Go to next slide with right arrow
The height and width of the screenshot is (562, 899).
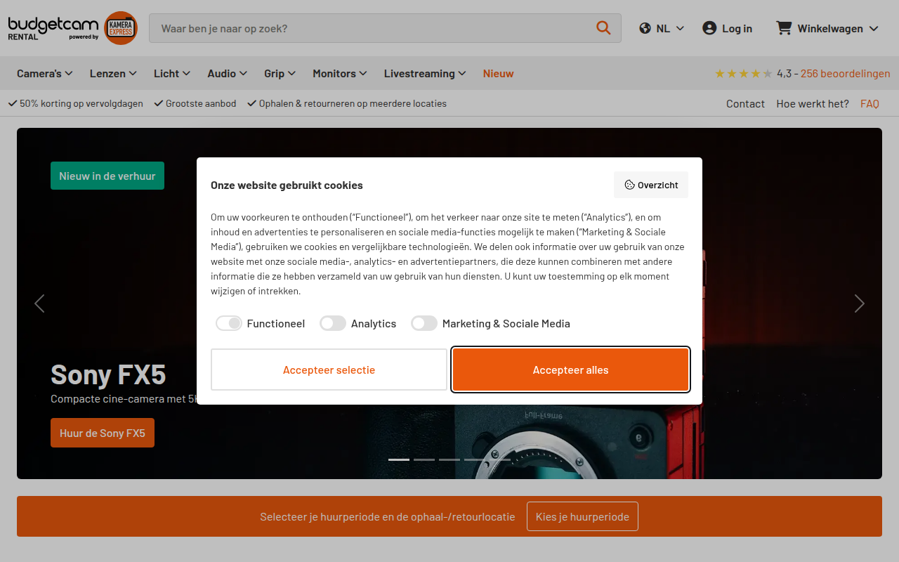[x=860, y=303]
